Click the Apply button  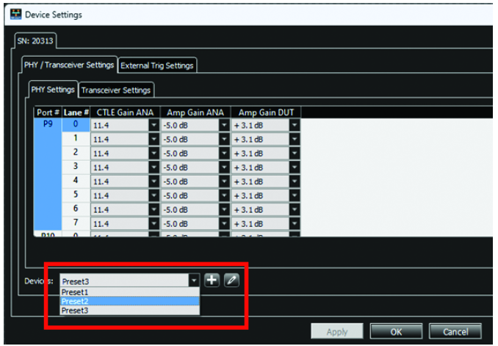(x=337, y=332)
